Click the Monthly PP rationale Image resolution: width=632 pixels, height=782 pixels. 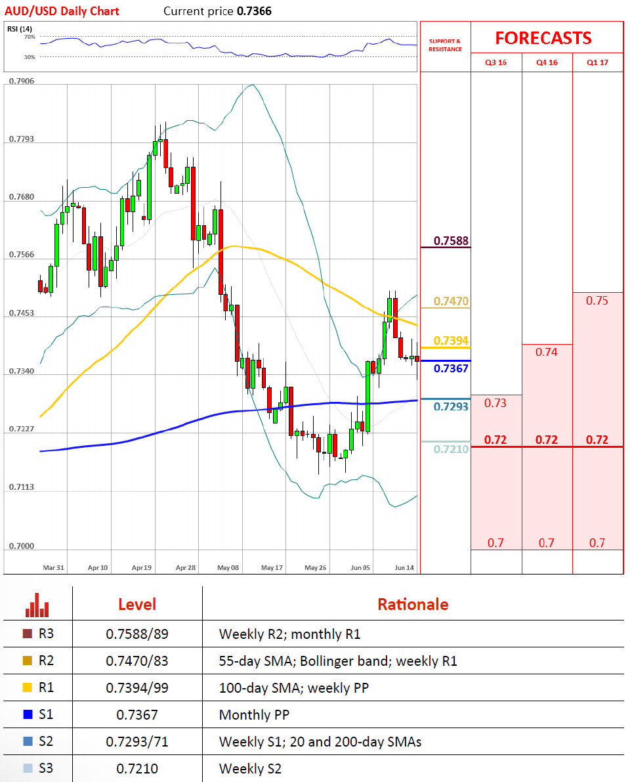tap(254, 714)
